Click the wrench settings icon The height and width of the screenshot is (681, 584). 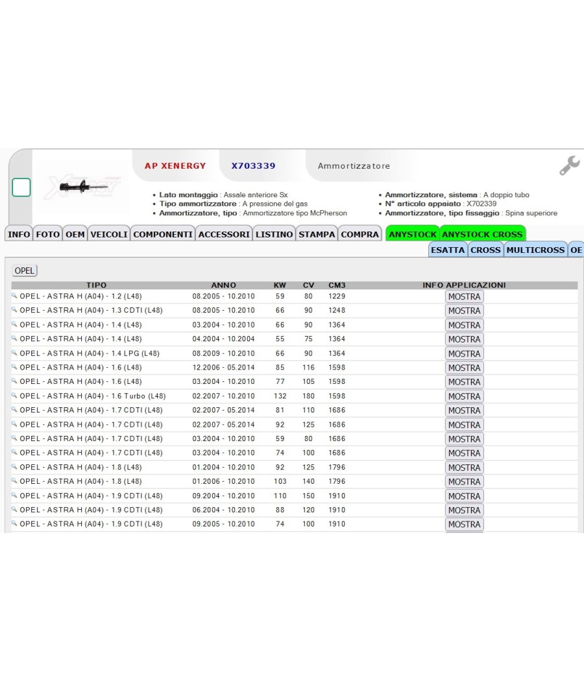[569, 165]
